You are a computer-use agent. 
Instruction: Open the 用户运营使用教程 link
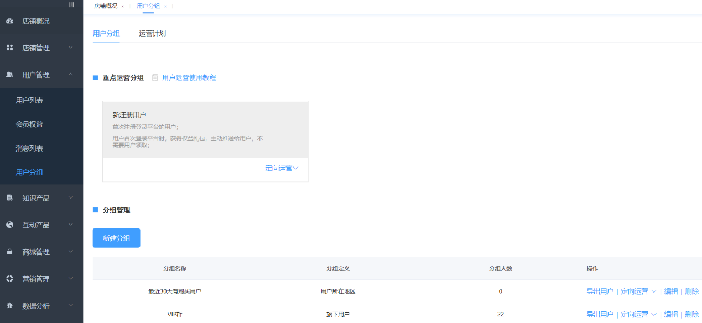[189, 78]
